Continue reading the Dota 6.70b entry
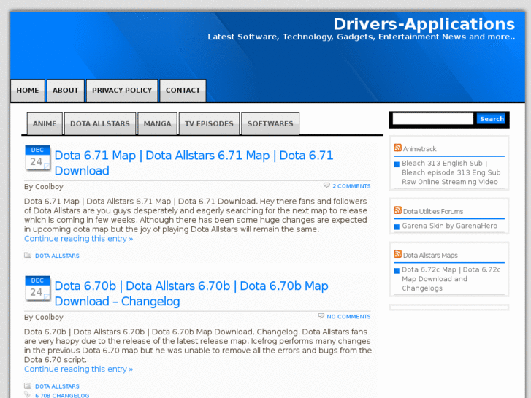Image resolution: width=531 pixels, height=398 pixels. [79, 369]
